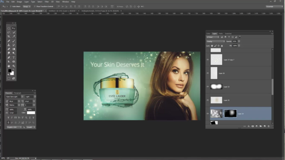Select the Quick Selection tool
The width and height of the screenshot is (285, 160).
14,32
